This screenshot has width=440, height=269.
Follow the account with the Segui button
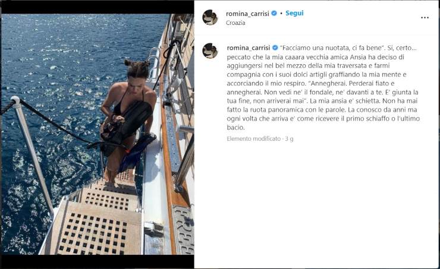coord(294,13)
